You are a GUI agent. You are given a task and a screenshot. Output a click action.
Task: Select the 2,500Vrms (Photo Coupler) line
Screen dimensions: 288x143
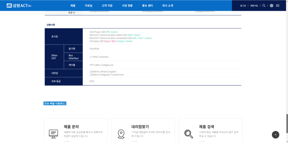pos(103,71)
